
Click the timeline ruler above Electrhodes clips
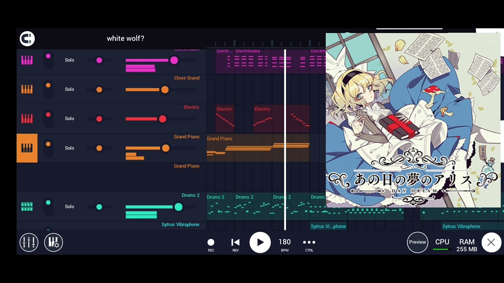[x=266, y=43]
